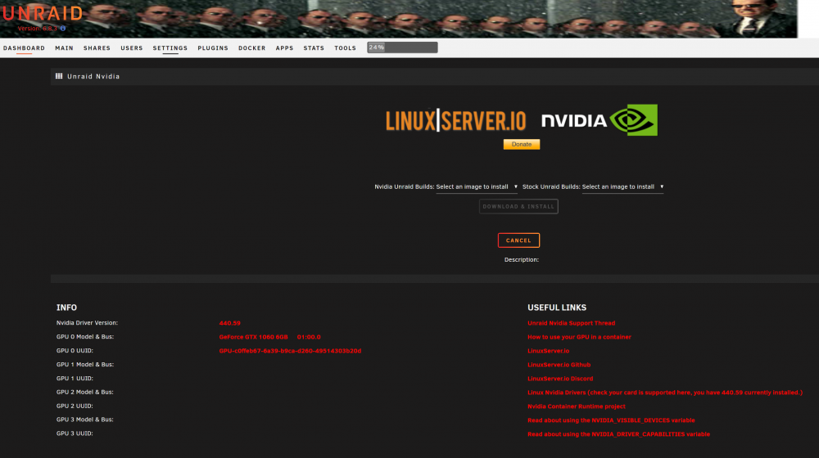Screen dimensions: 819x458
Task: Click the Description label
Action: click(x=521, y=260)
